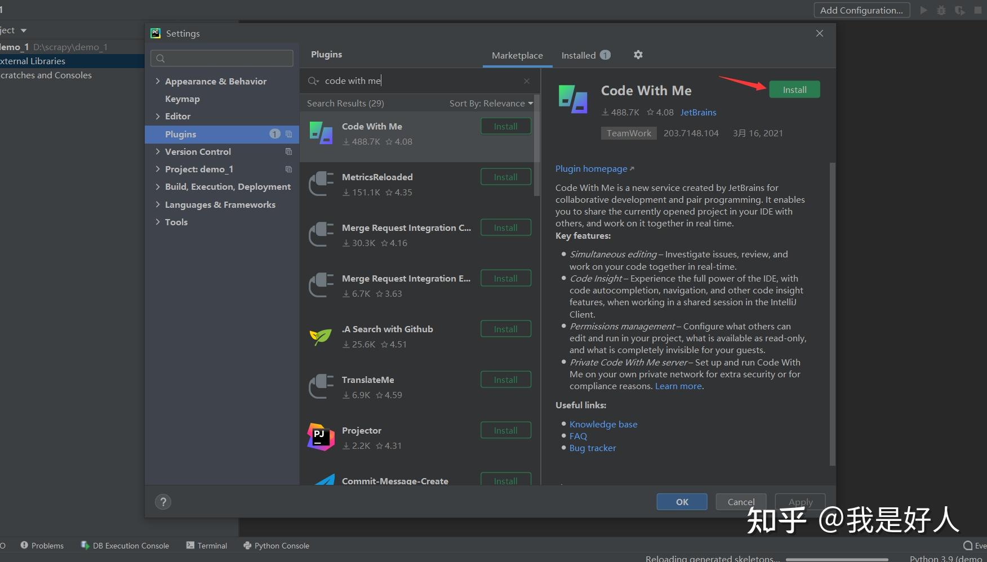
Task: Click the A Search with Github leaf icon
Action: pyautogui.click(x=321, y=336)
